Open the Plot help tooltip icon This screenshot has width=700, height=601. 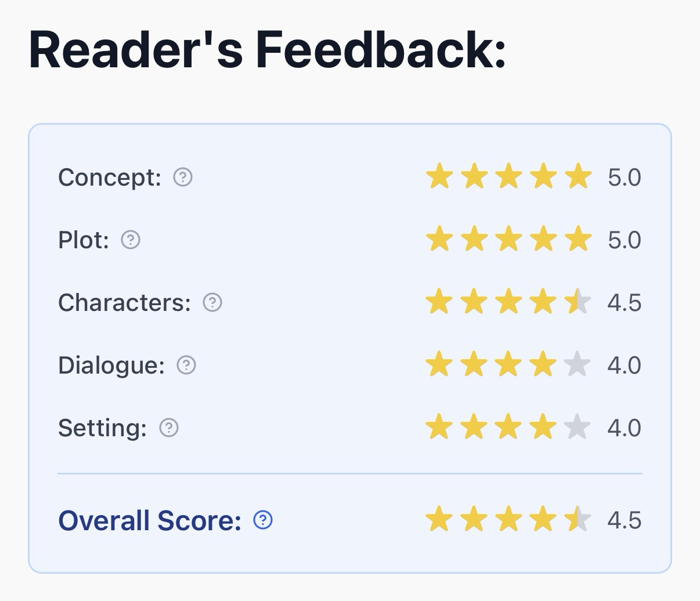(131, 240)
